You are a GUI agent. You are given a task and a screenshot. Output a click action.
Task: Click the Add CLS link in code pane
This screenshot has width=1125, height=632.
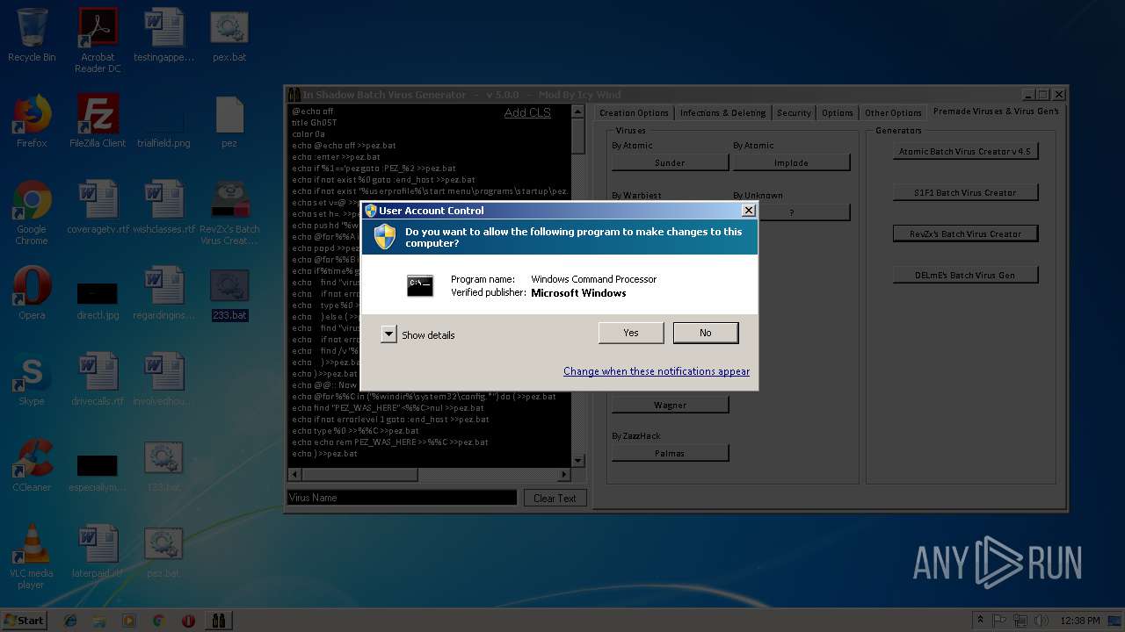[527, 112]
